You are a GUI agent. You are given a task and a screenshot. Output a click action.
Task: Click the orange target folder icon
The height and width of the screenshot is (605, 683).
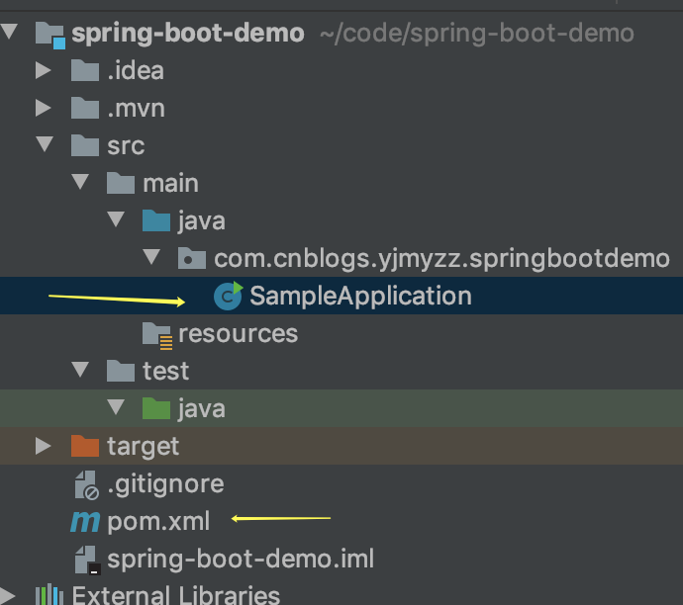(85, 446)
